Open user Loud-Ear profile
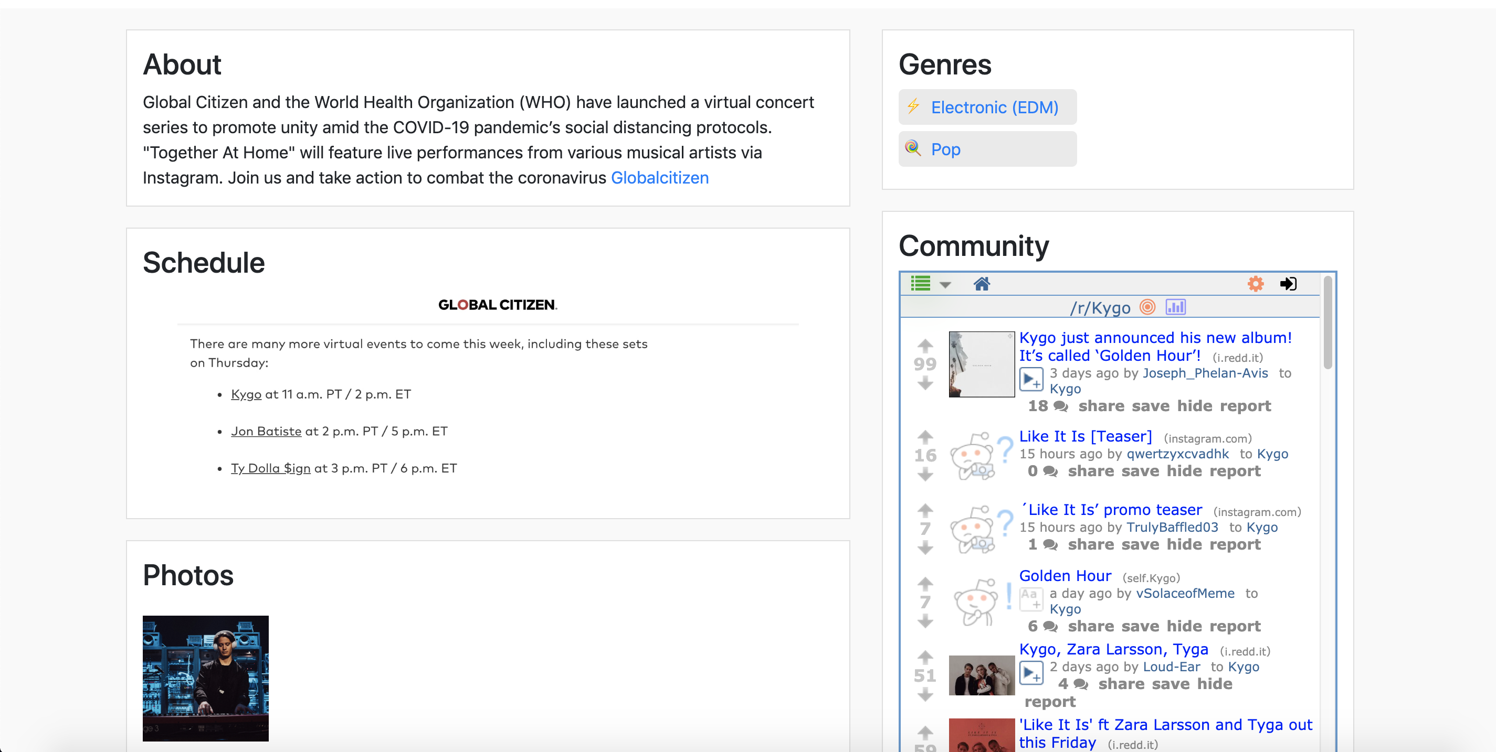 click(x=1171, y=667)
